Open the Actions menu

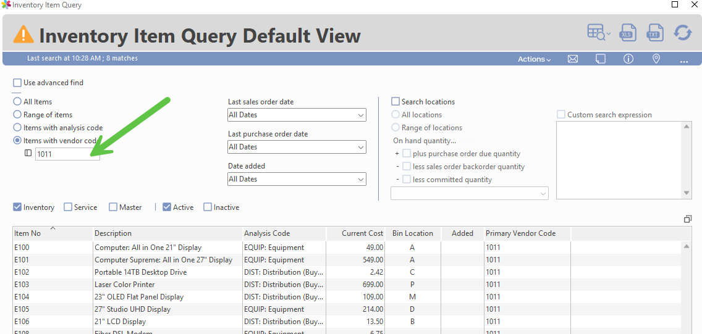pyautogui.click(x=534, y=59)
